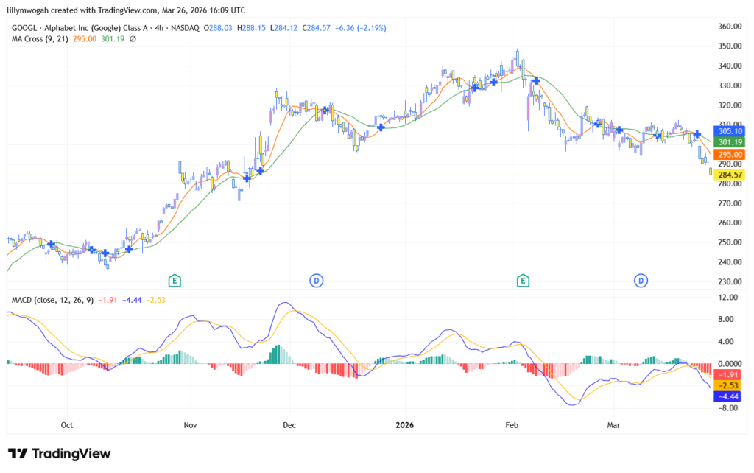
Task: Click the blue 305.10 price label
Action: click(x=729, y=130)
